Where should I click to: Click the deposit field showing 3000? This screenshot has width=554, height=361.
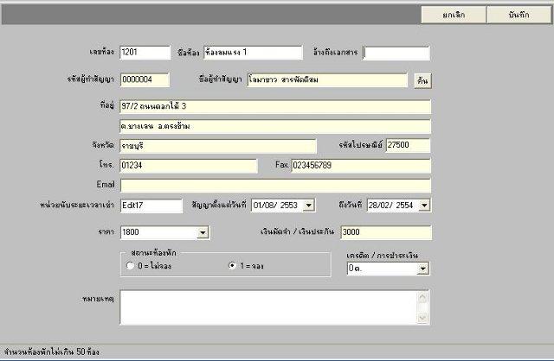click(x=386, y=232)
